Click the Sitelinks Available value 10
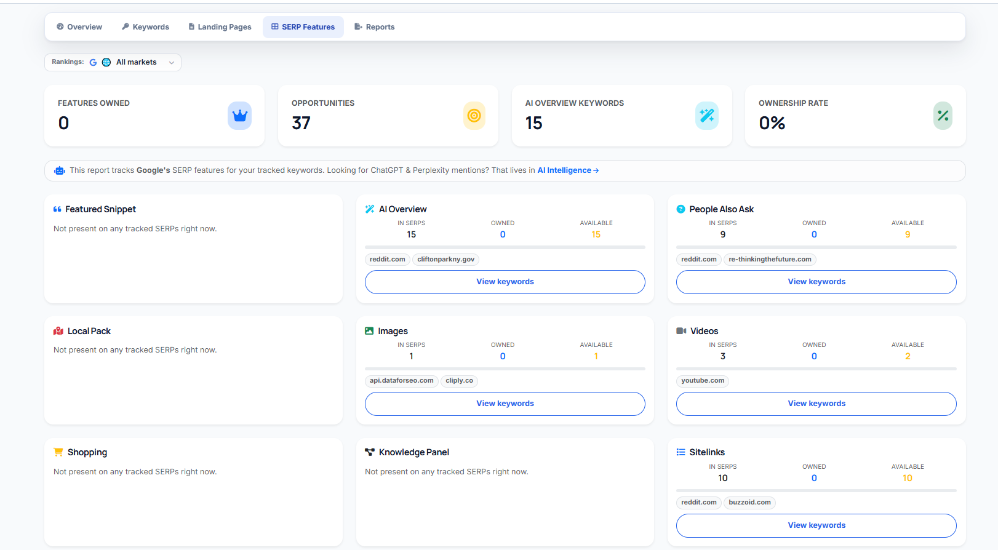The height and width of the screenshot is (550, 998). (908, 478)
